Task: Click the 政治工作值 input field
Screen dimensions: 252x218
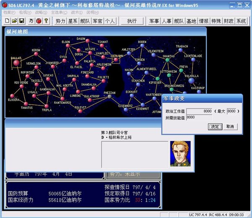Action: coord(199,111)
